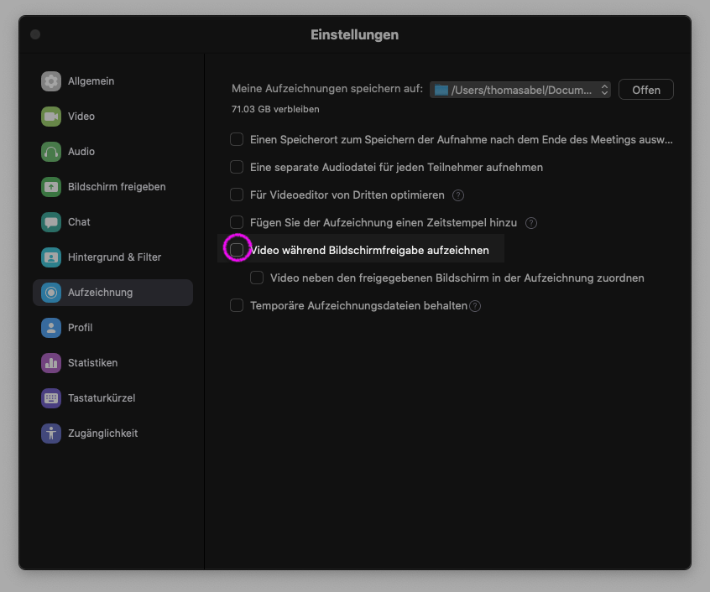
Task: Enable Zeitstempel hinzufügen checkbox
Action: (x=237, y=222)
